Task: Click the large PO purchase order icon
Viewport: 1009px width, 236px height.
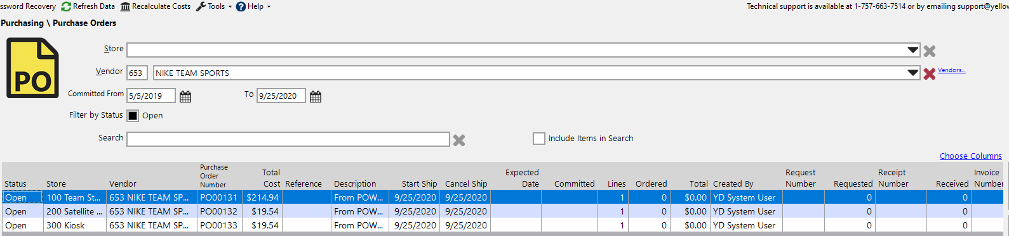Action: coord(32,68)
